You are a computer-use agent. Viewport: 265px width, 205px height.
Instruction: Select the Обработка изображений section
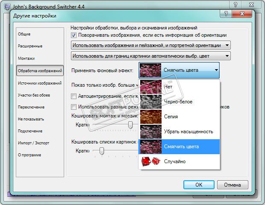coord(40,70)
